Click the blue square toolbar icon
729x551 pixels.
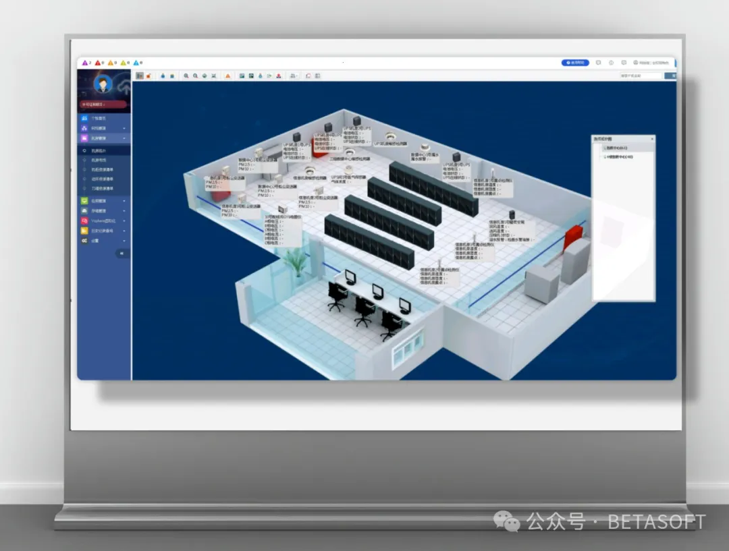coord(172,76)
